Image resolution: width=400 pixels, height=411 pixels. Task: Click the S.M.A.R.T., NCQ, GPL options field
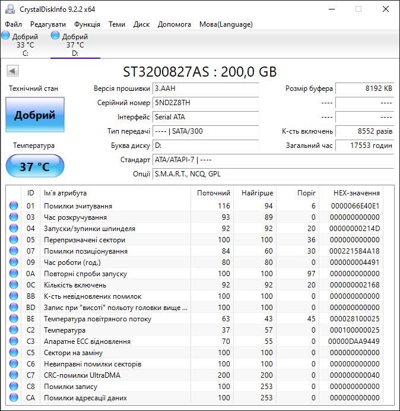coord(273,174)
